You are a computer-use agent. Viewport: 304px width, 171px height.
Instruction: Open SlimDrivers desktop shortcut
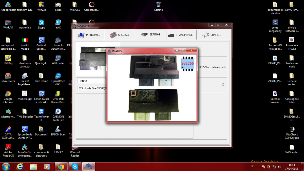(x=8, y=78)
